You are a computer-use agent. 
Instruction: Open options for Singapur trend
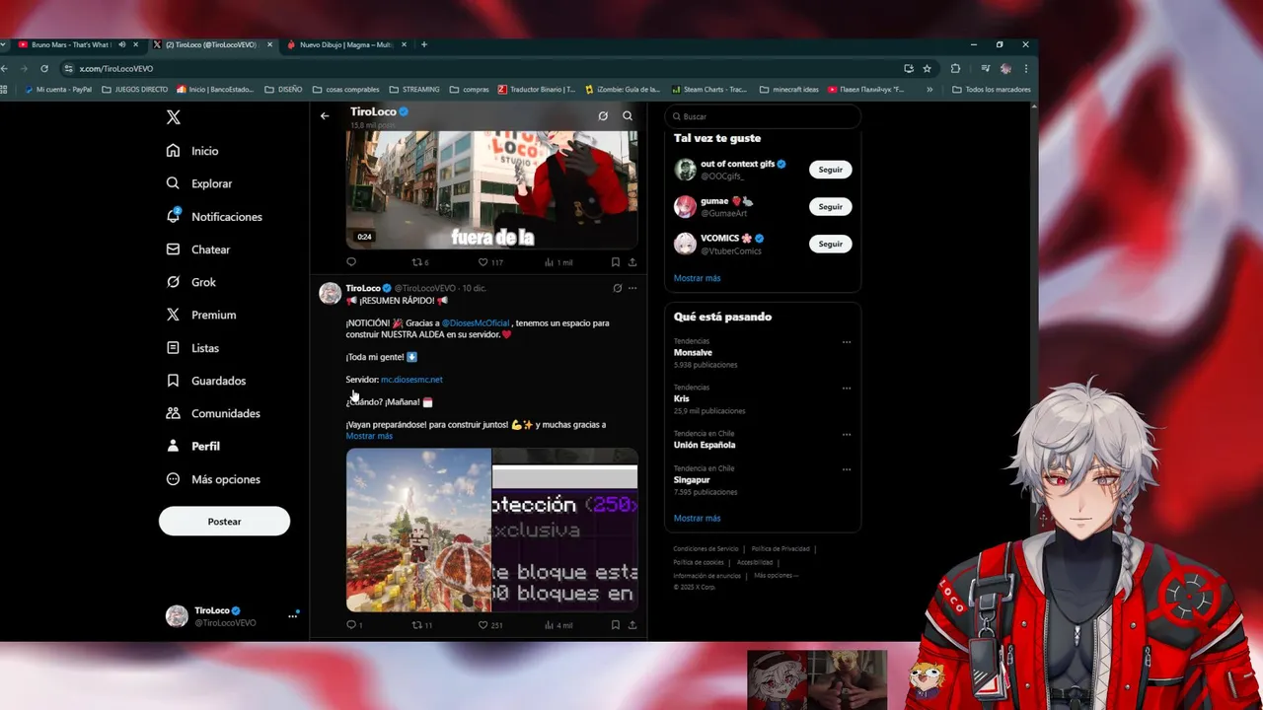coord(847,469)
